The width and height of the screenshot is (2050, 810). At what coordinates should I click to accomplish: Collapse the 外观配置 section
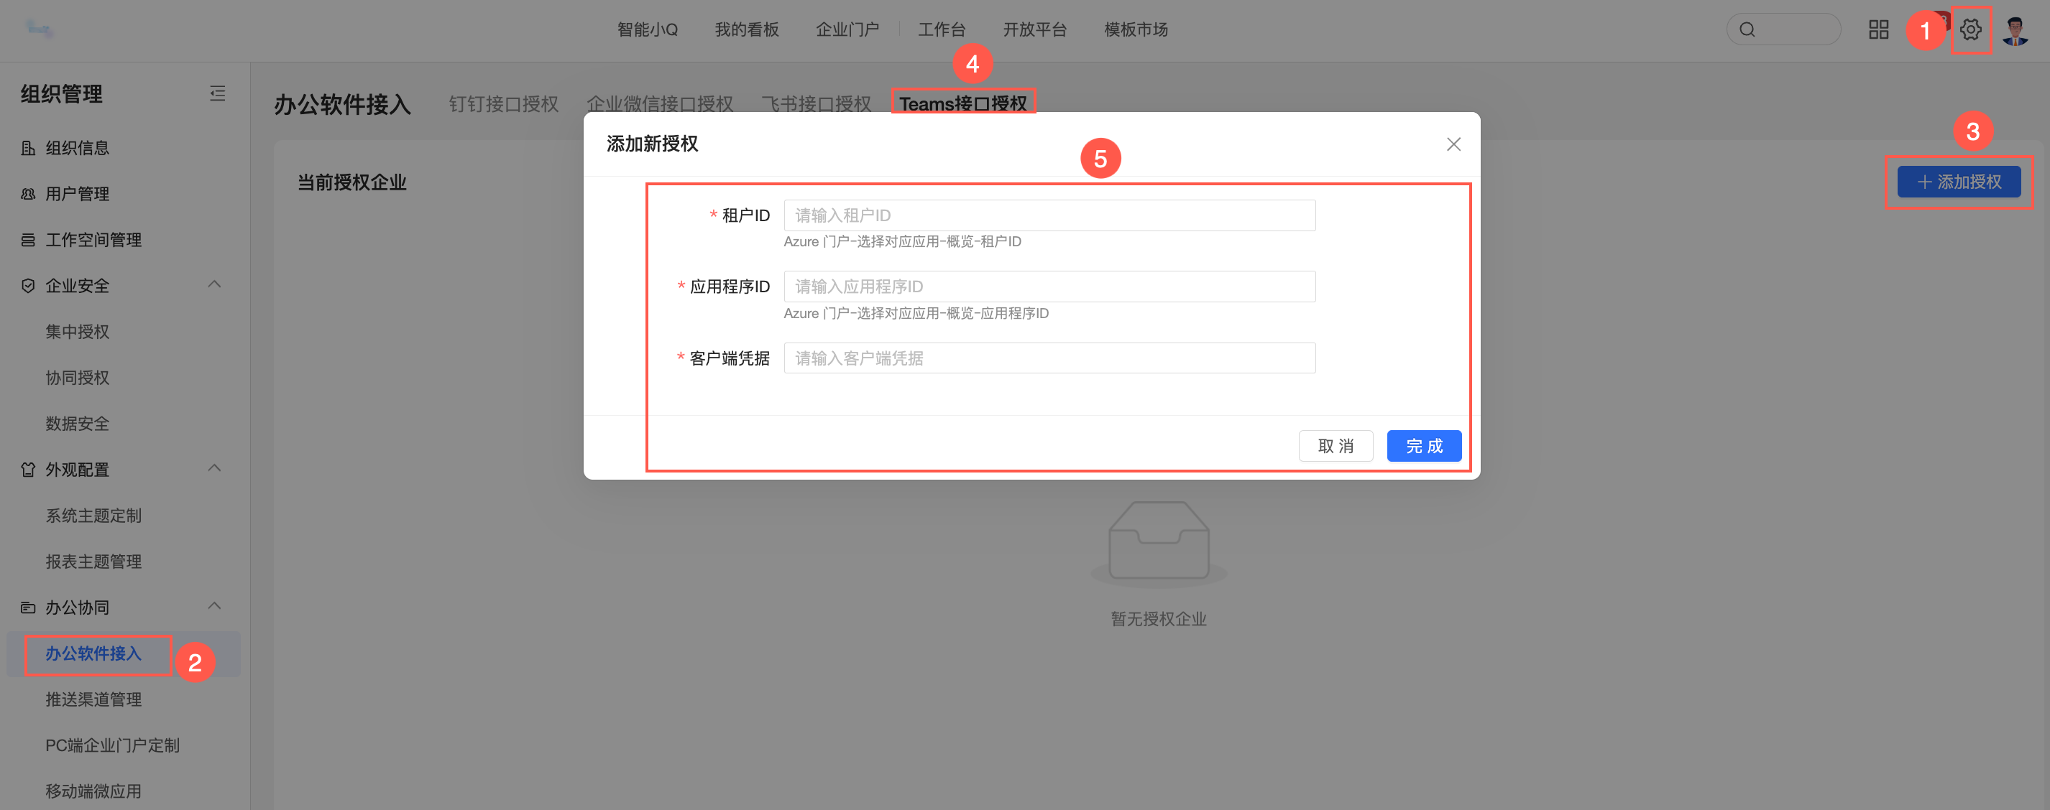coord(214,468)
